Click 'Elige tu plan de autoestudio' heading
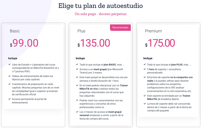Screen dimensions: 201x128 pos(101,5)
